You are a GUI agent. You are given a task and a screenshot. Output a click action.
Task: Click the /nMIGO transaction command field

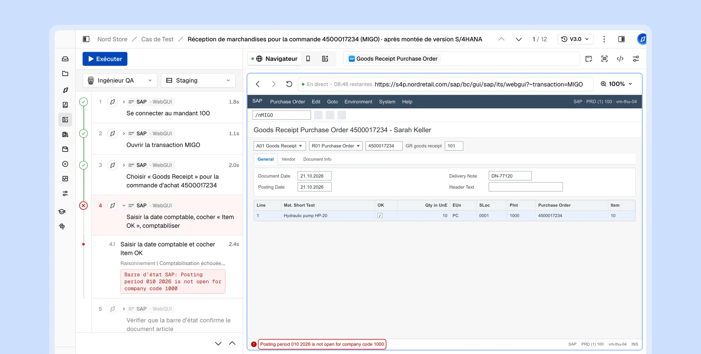point(281,115)
